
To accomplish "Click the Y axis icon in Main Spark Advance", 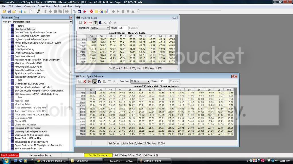I will [x=109, y=81].
